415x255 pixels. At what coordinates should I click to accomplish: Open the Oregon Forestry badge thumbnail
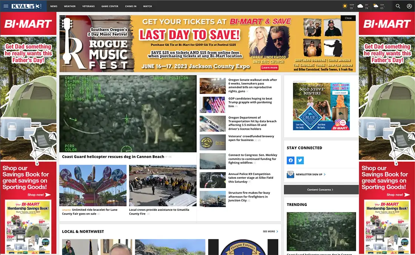pos(243,247)
